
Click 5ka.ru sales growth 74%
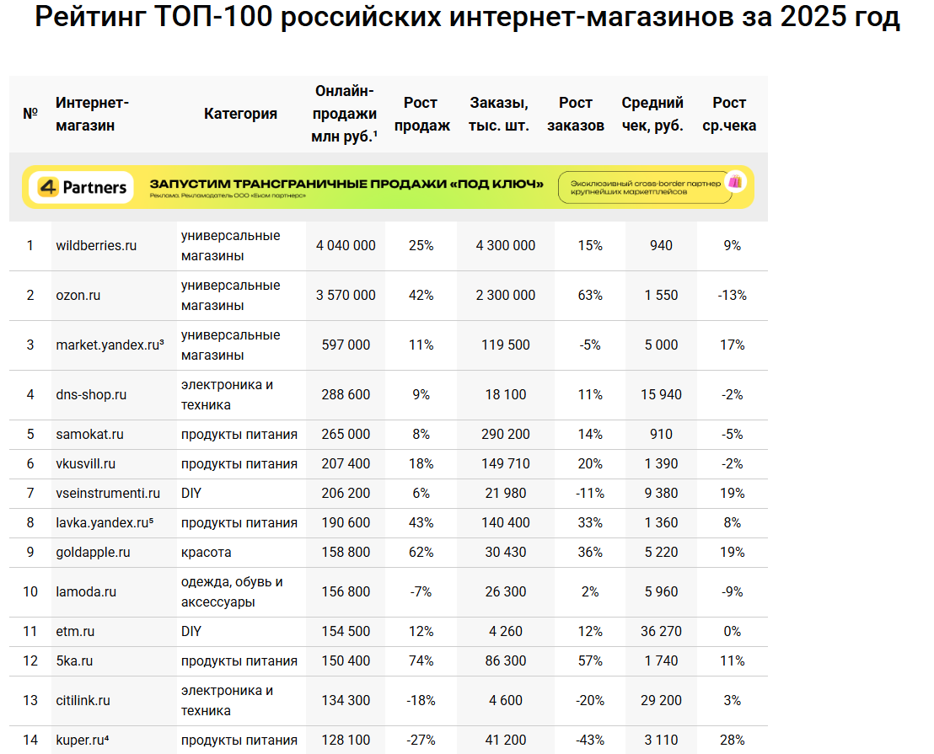(x=421, y=661)
